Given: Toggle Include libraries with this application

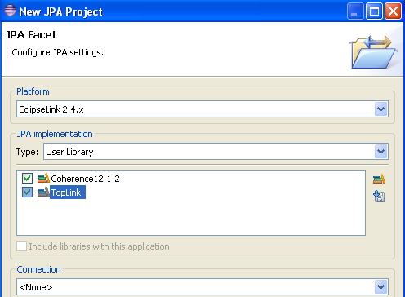Looking at the screenshot, I should pyautogui.click(x=21, y=246).
